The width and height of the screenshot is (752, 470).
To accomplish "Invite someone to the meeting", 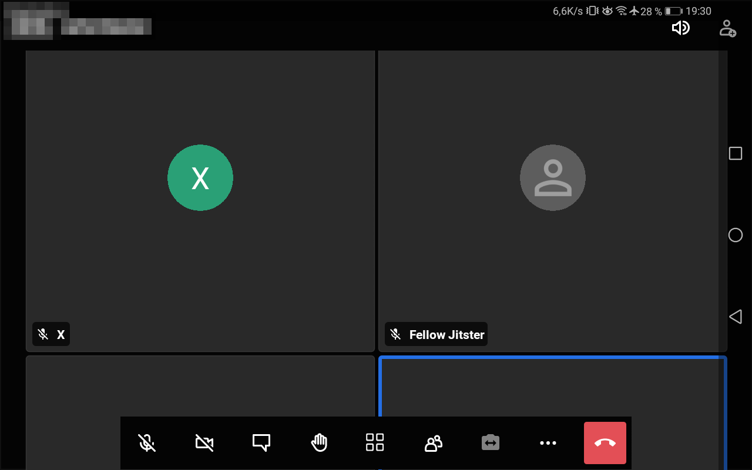I will pyautogui.click(x=727, y=28).
